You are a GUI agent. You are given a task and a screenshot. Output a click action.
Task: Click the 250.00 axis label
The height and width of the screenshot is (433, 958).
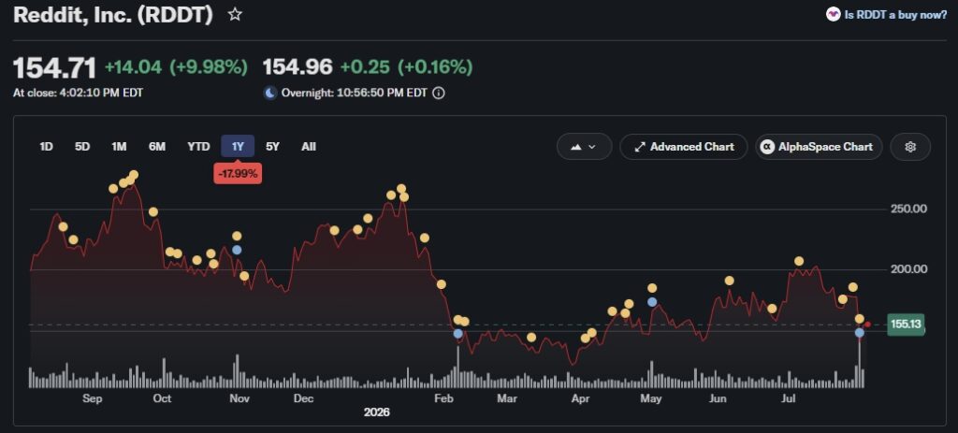coord(908,209)
